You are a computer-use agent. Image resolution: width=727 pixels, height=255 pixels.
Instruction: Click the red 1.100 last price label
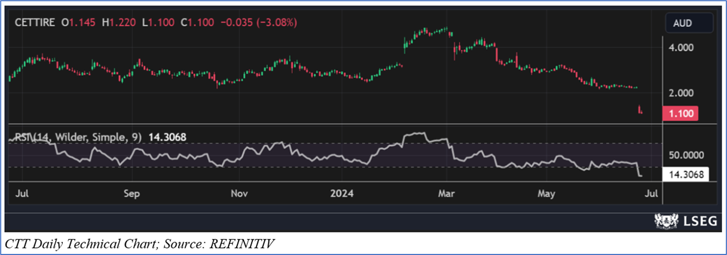pyautogui.click(x=682, y=113)
